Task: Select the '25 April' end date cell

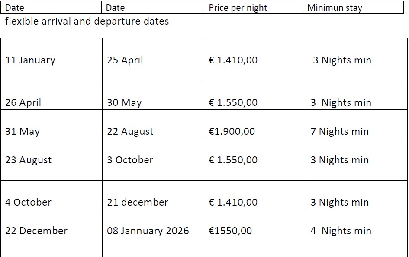Action: (153, 60)
